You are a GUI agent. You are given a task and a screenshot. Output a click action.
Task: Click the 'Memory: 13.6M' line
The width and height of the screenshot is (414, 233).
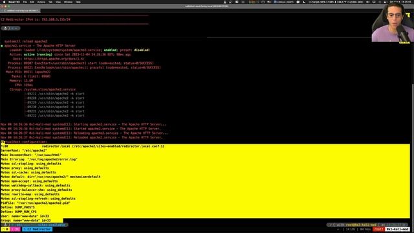(21, 80)
